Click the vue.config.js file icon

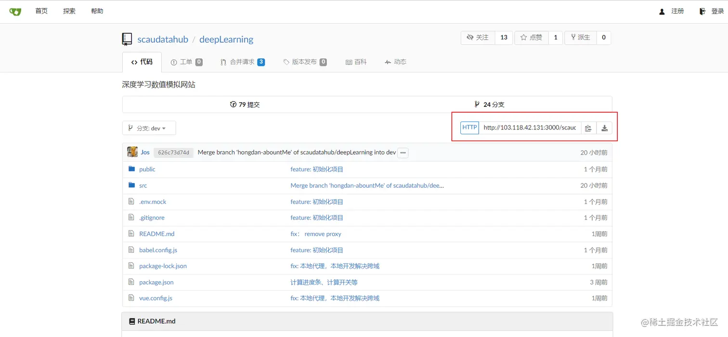pyautogui.click(x=131, y=298)
